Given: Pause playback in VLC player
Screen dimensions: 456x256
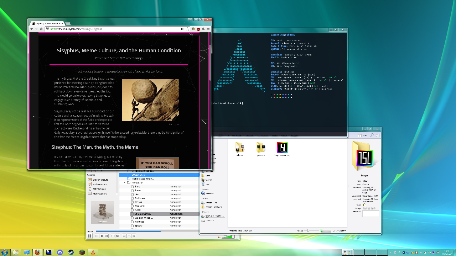Looking at the screenshot, I should coord(90,236).
